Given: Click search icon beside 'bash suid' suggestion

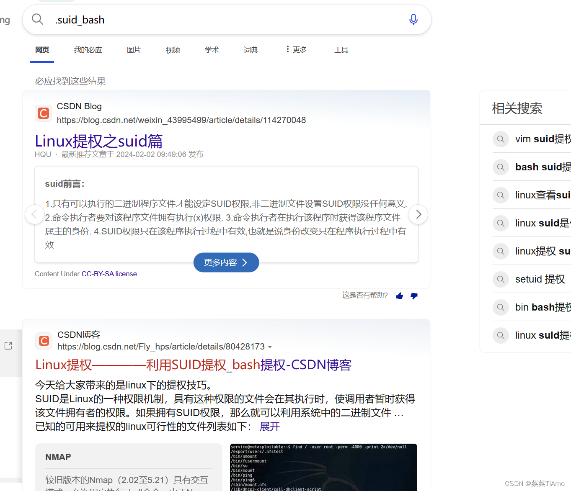Looking at the screenshot, I should (501, 167).
